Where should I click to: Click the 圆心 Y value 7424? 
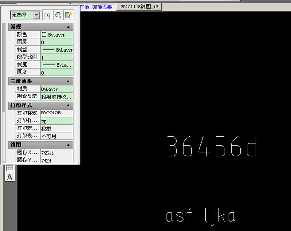57,160
